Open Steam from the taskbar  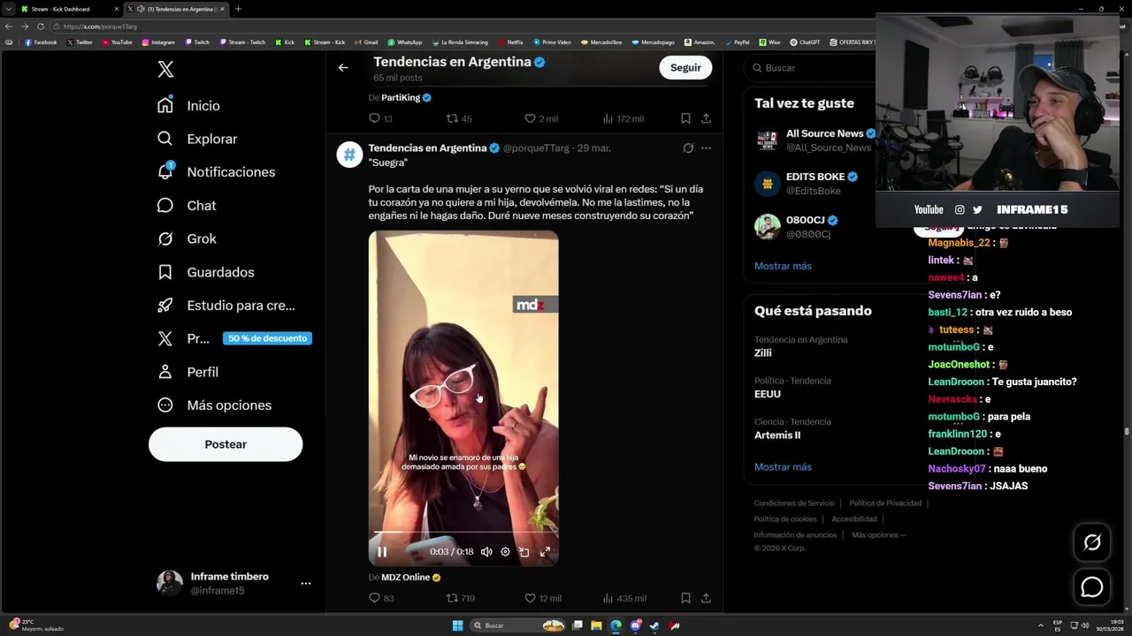click(654, 625)
